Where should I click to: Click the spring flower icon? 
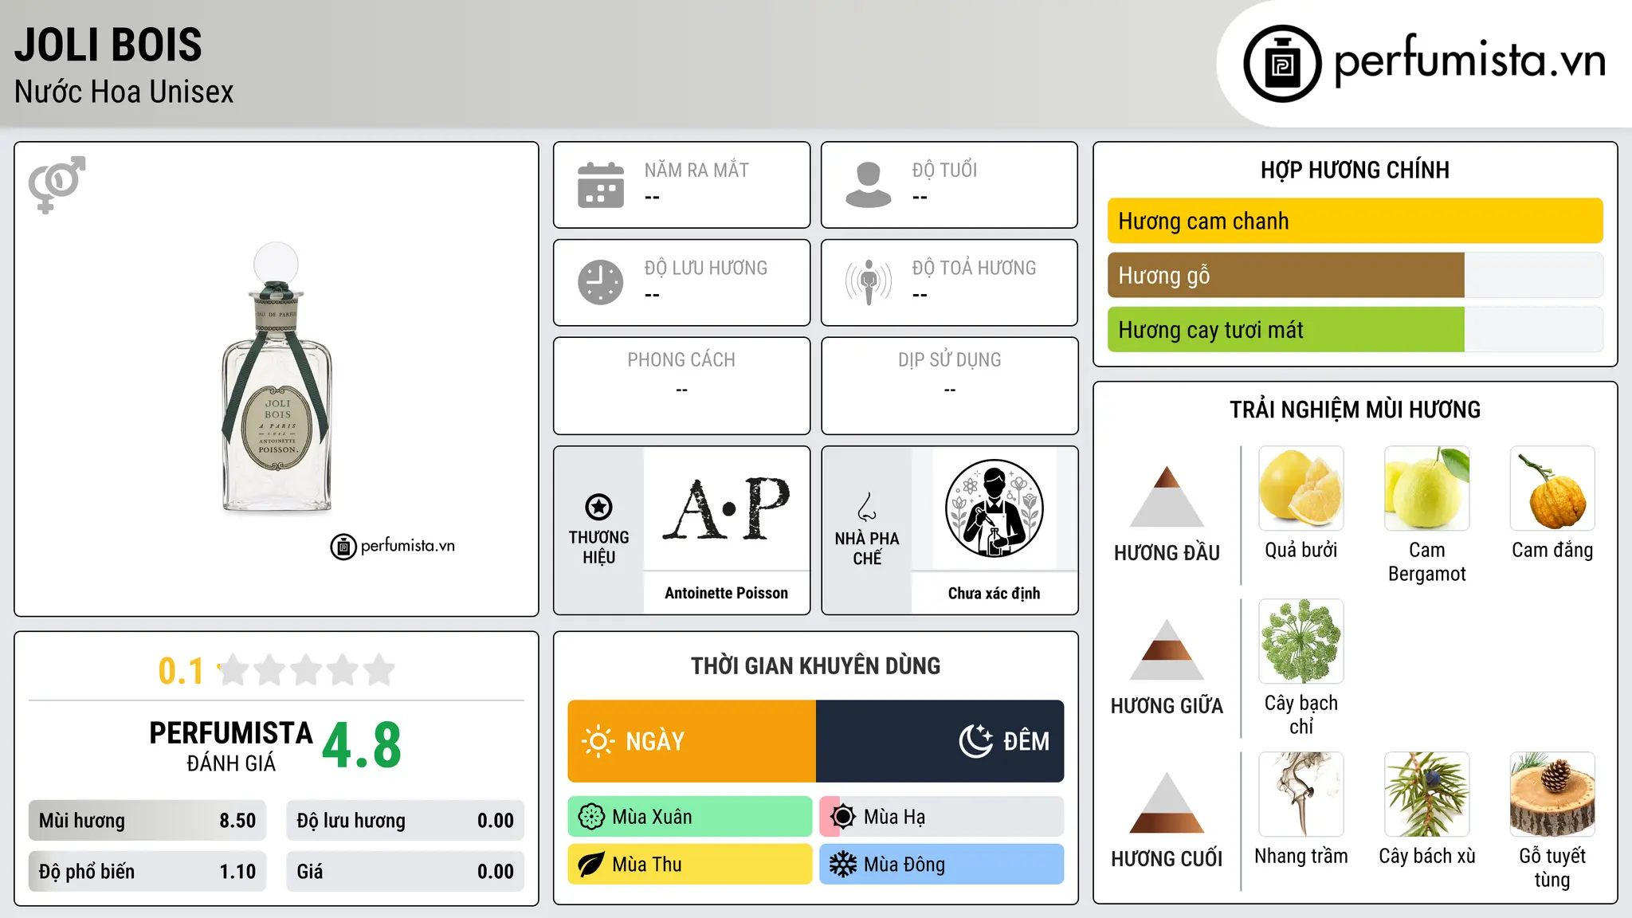(591, 817)
